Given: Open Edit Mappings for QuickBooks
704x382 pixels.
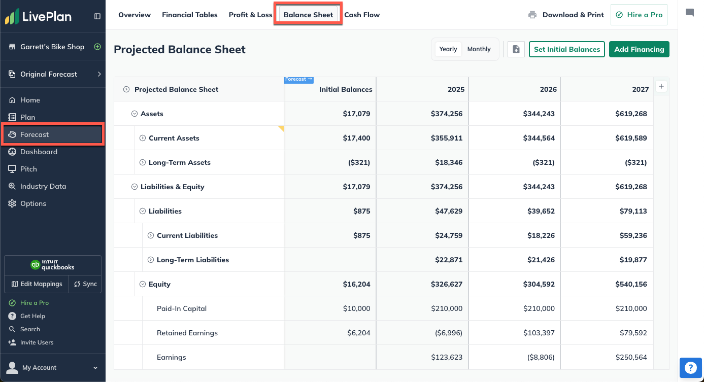Looking at the screenshot, I should click(x=36, y=284).
